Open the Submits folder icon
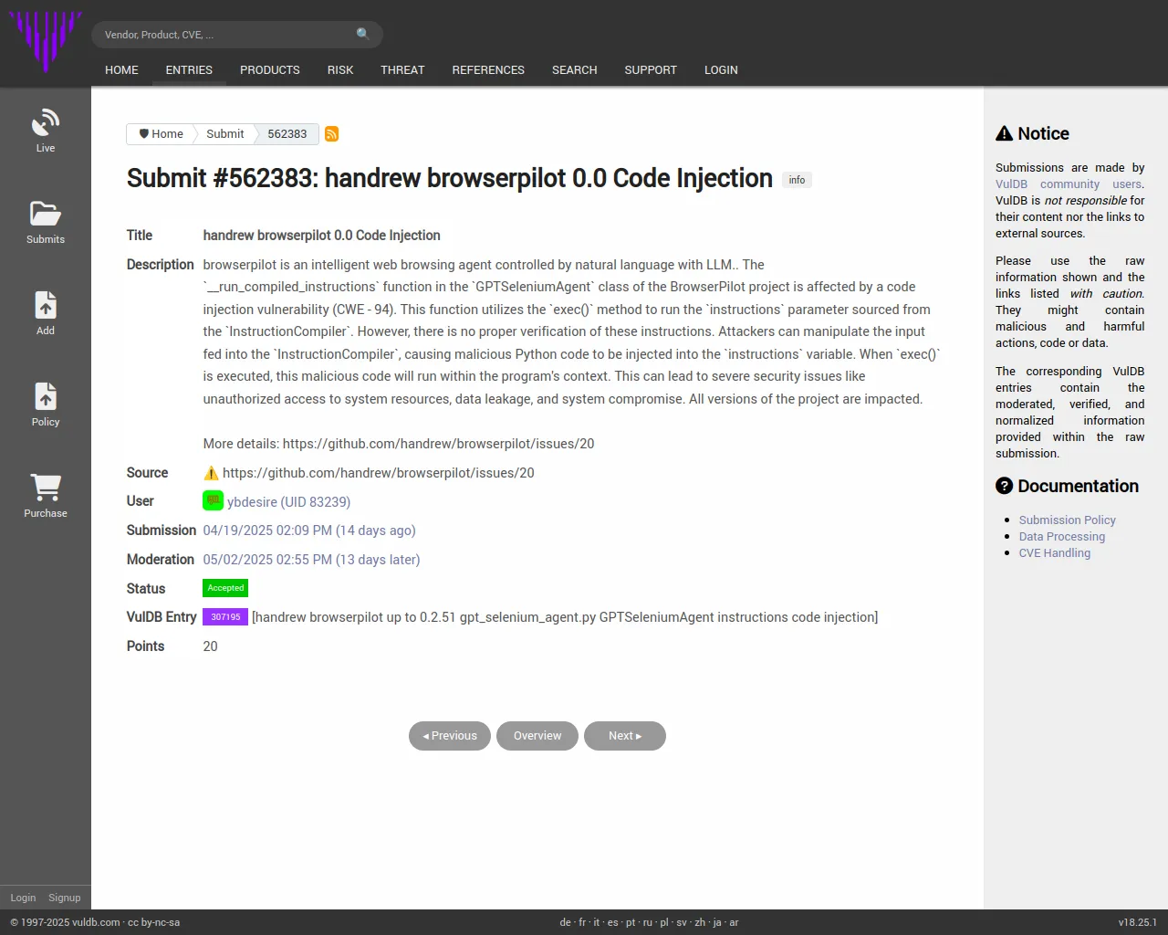1168x935 pixels. pos(46,213)
